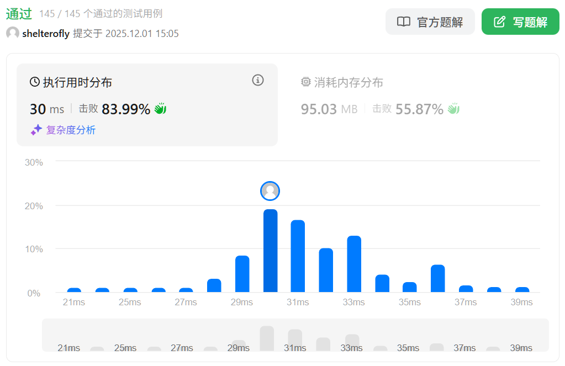The image size is (565, 366).
Task: Click the book icon in 官方题解 button
Action: pyautogui.click(x=404, y=22)
